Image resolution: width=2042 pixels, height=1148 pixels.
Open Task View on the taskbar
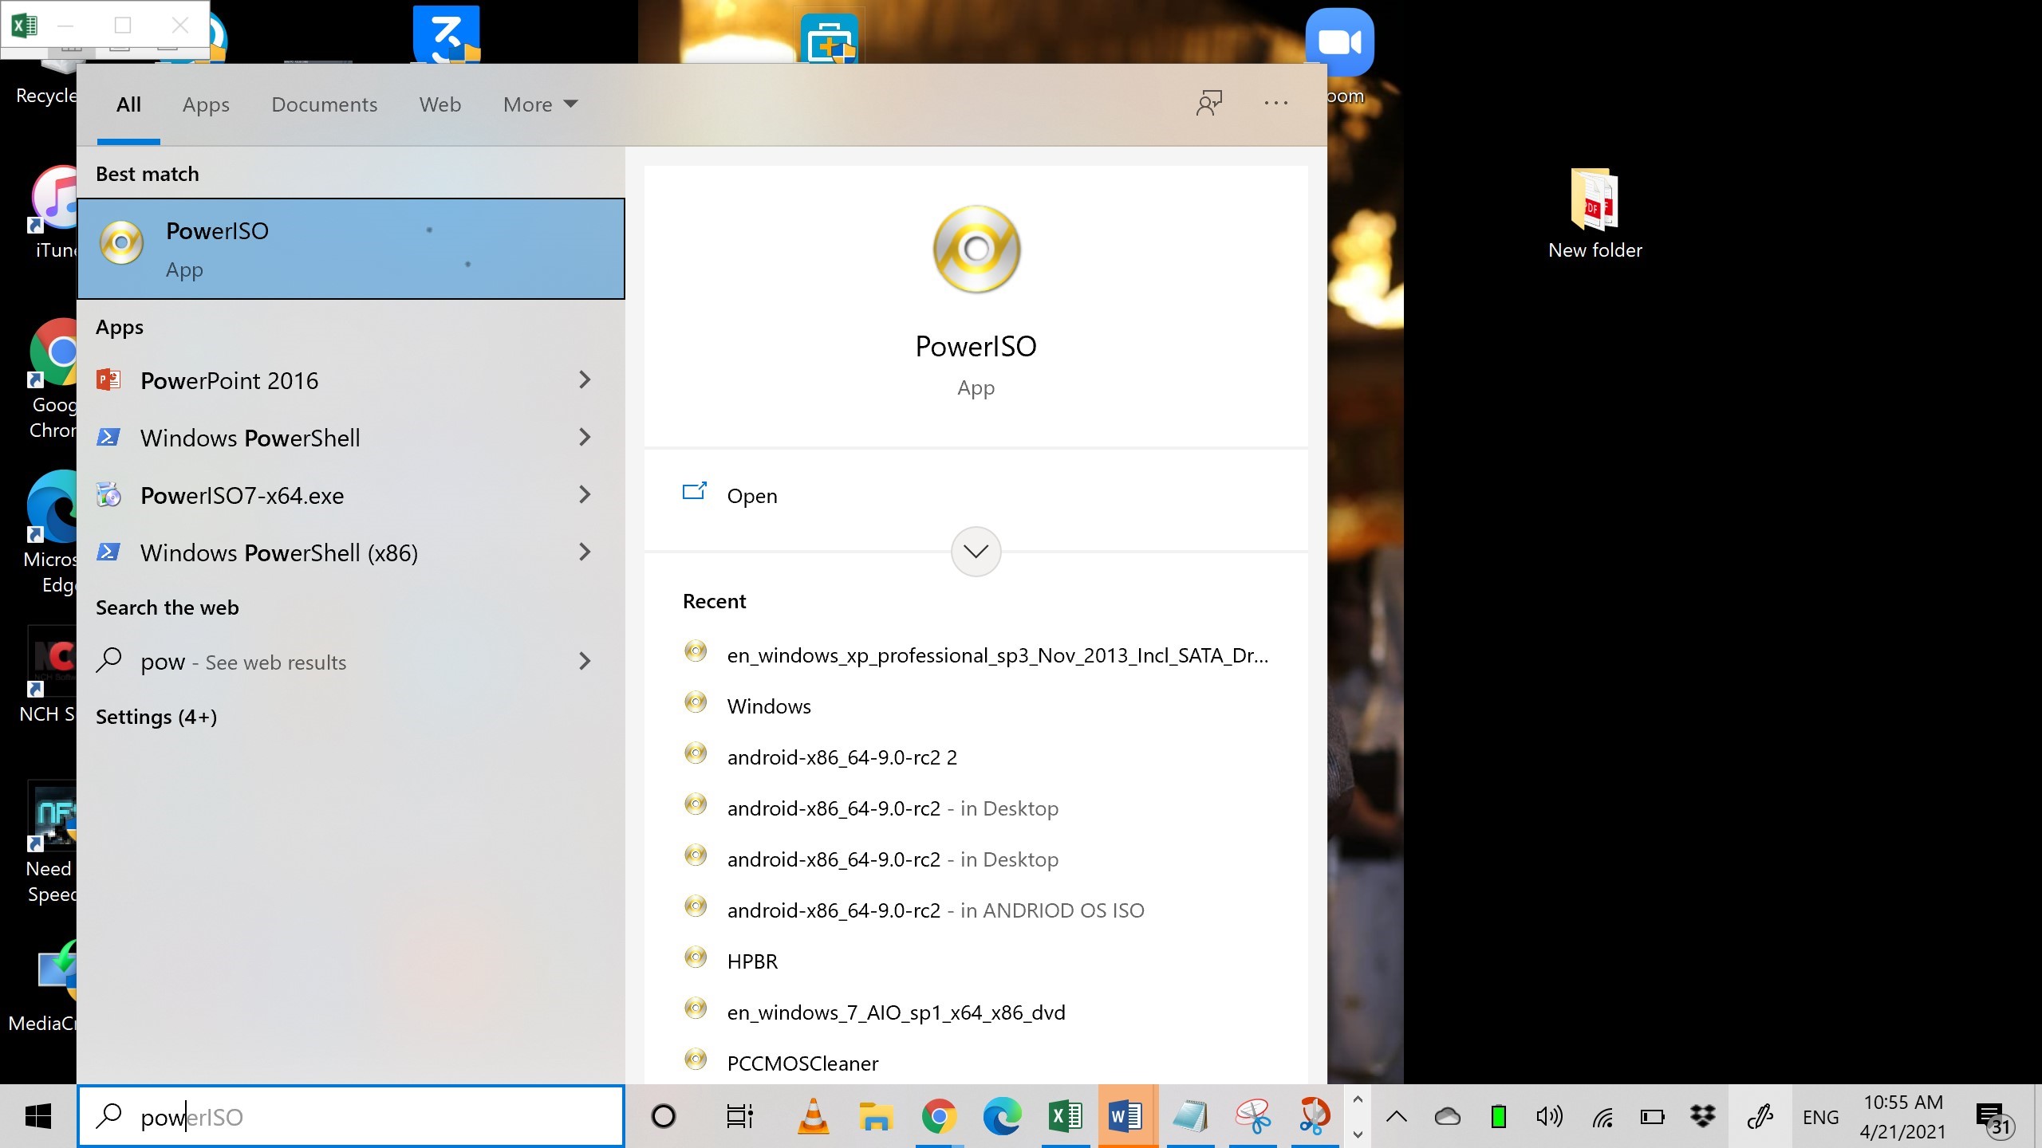pos(739,1116)
